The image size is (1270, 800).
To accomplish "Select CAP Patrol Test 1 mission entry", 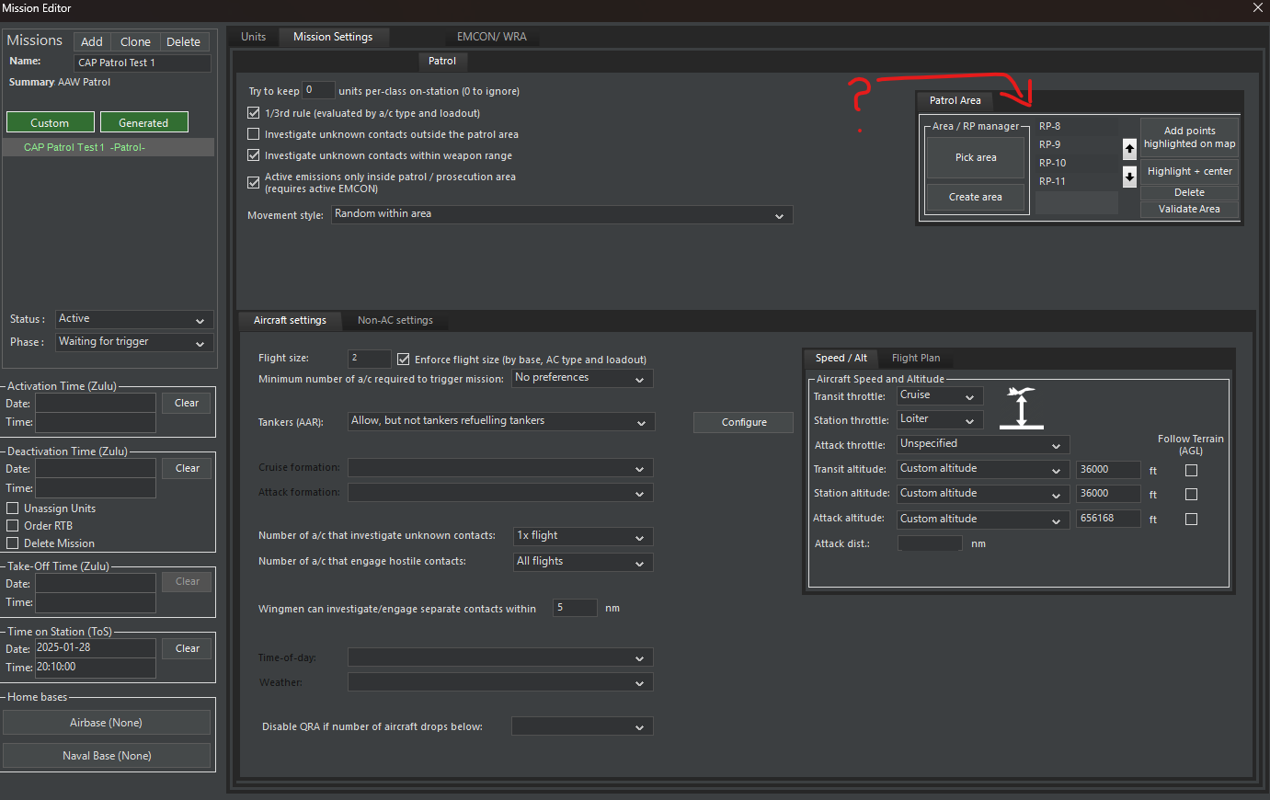I will (x=85, y=147).
